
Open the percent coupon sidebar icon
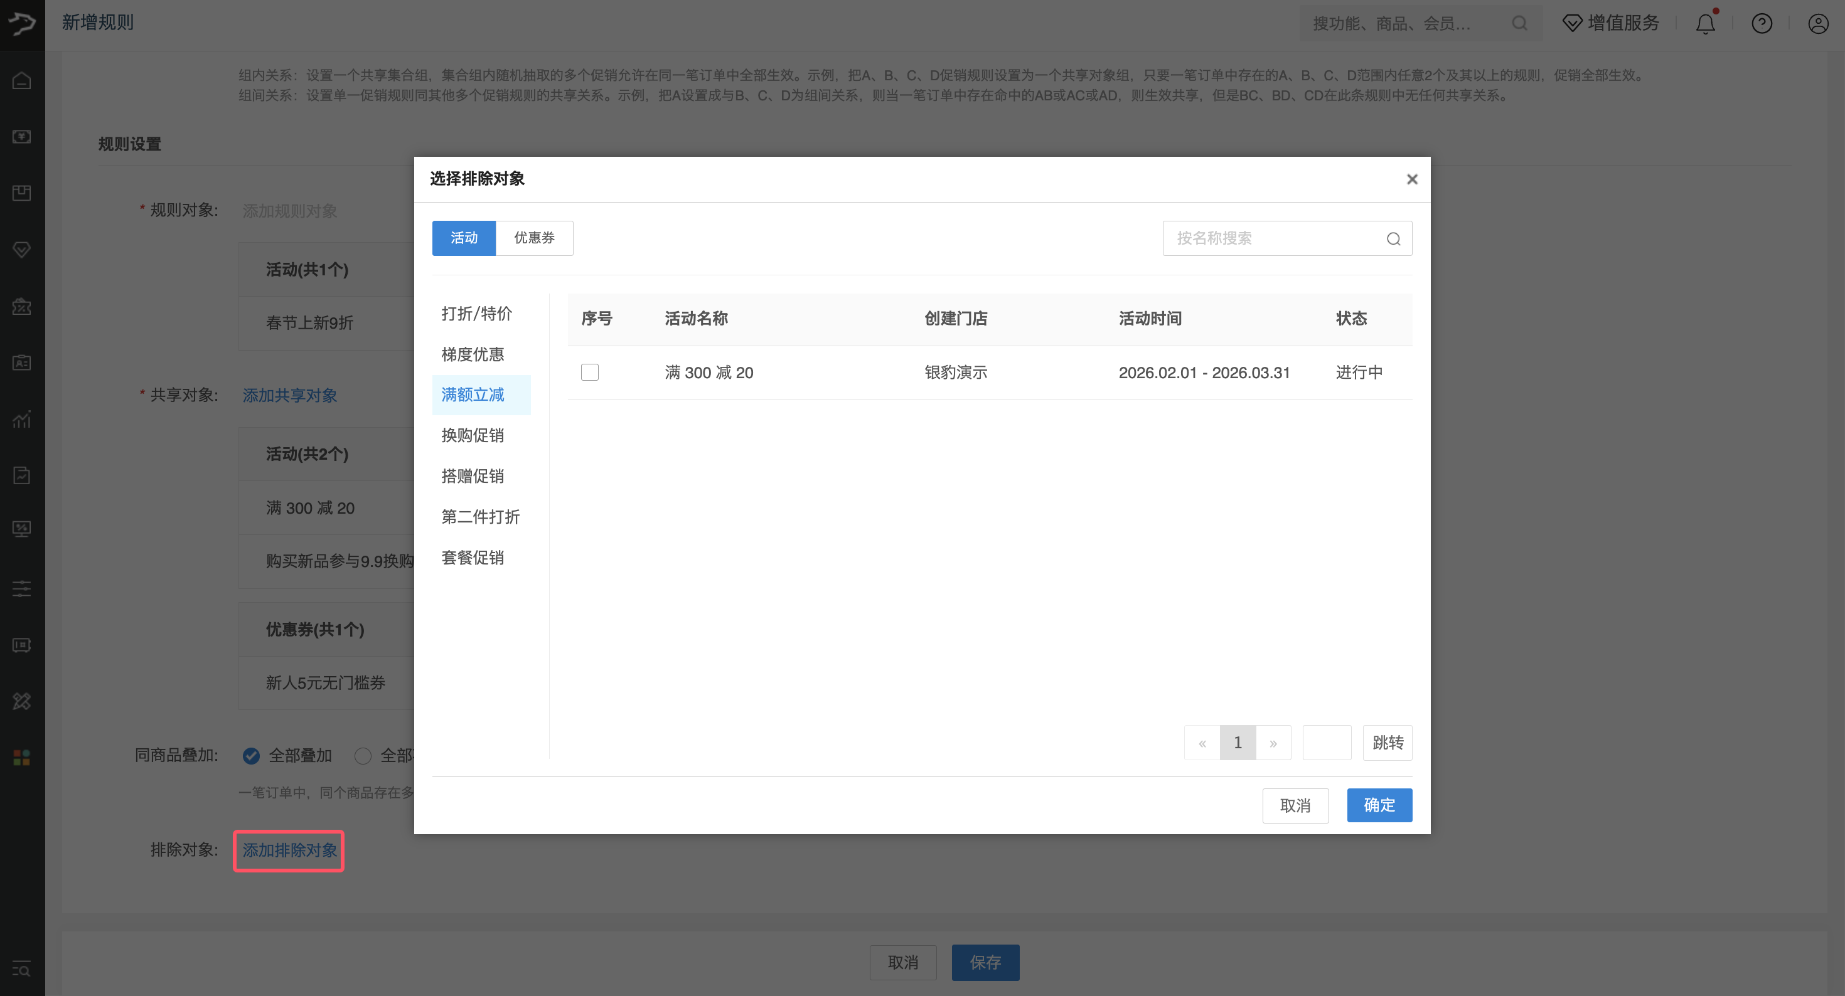coord(22,307)
